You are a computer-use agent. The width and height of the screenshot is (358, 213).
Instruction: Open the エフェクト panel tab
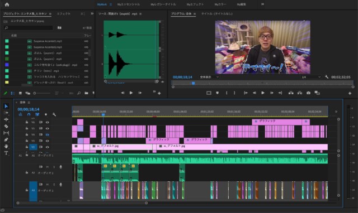click(63, 14)
